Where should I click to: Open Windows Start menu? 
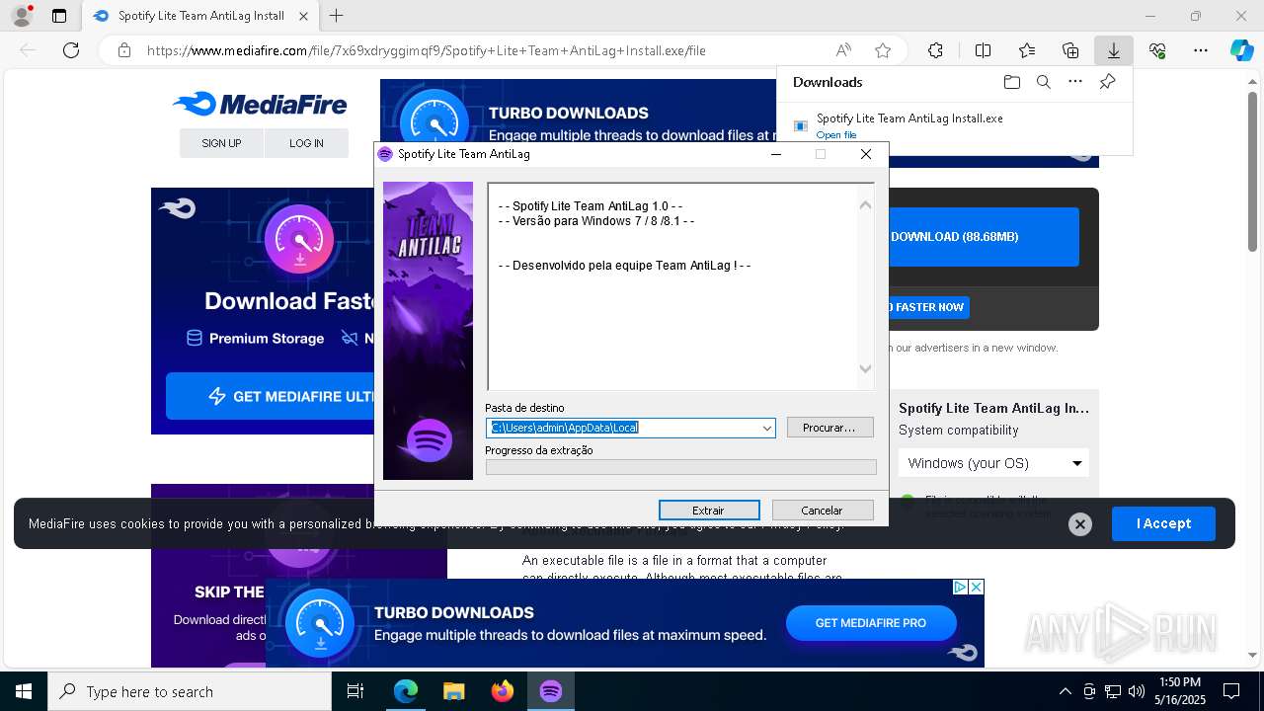point(24,691)
